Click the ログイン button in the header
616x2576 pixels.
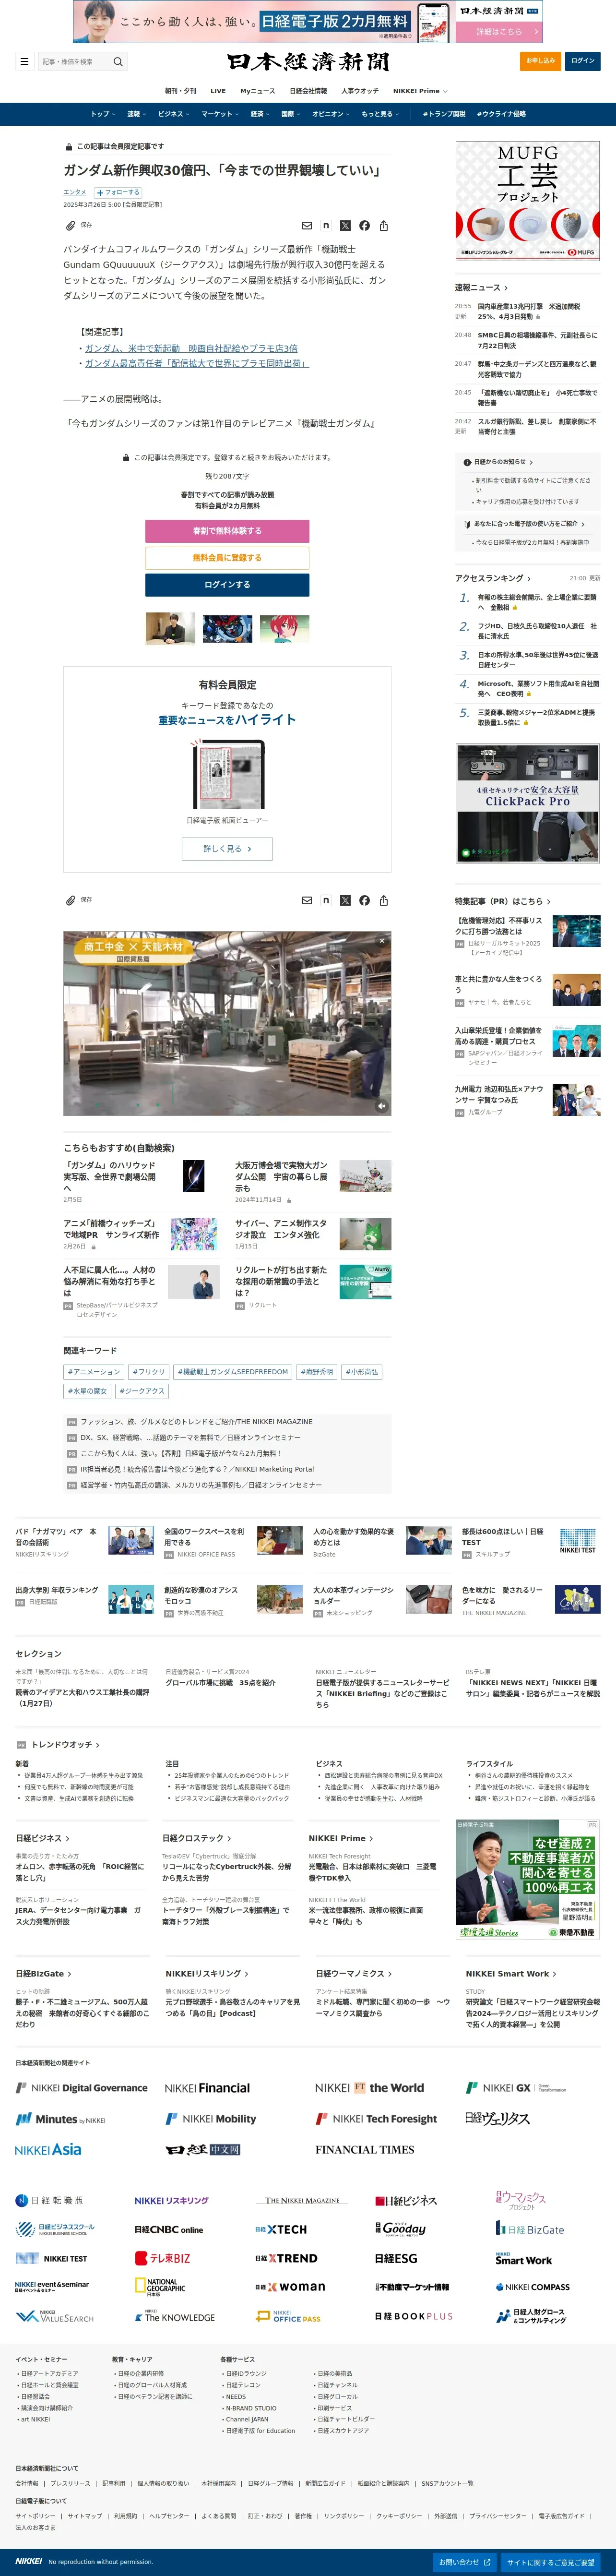[x=583, y=61]
